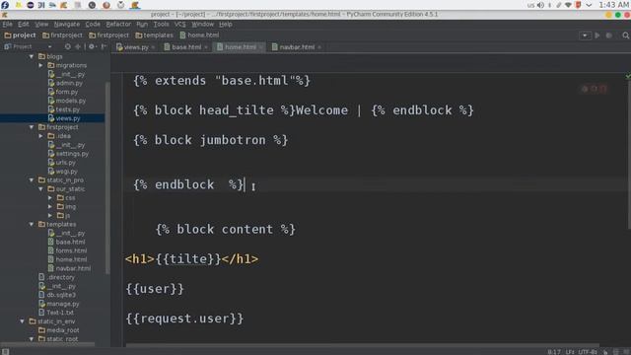Screen dimensions: 631x355
Task: Open the Tools menu
Action: tap(161, 24)
